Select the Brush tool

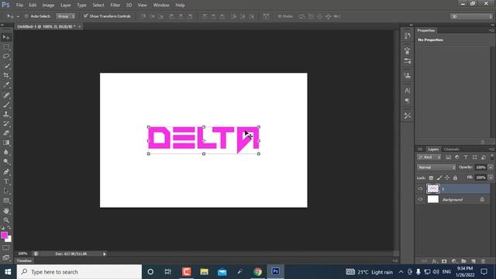(6, 105)
